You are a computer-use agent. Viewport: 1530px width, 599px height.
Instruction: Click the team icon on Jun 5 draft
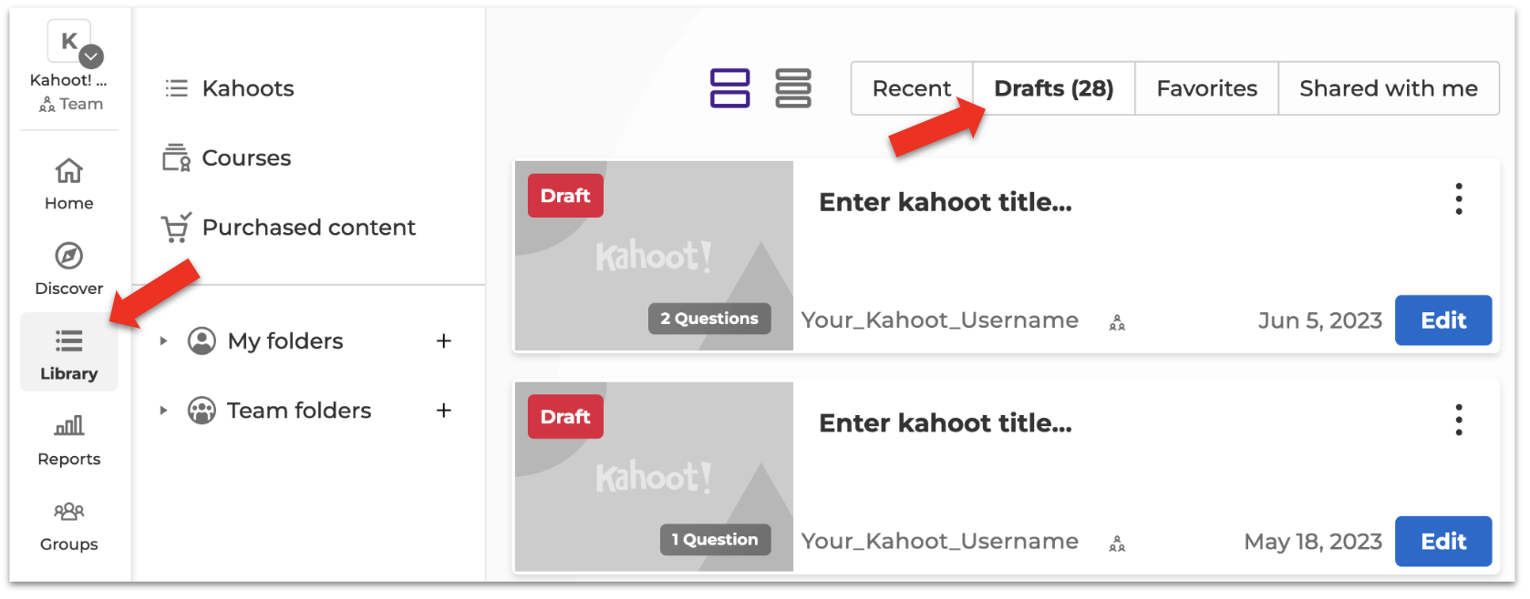pyautogui.click(x=1117, y=322)
